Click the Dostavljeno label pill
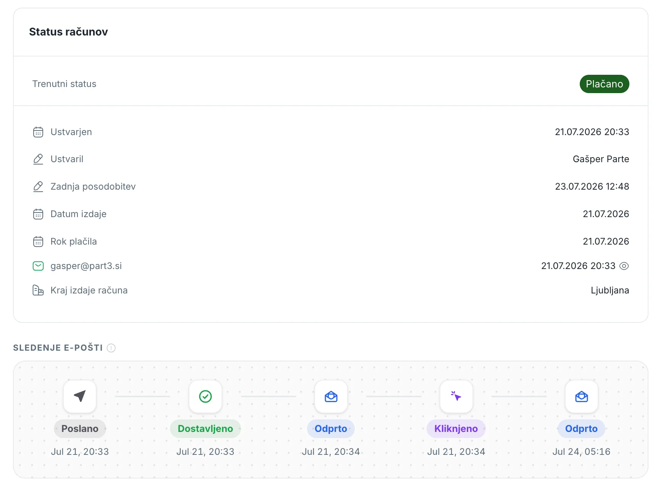Screen dimensions: 663x493 click(205, 429)
